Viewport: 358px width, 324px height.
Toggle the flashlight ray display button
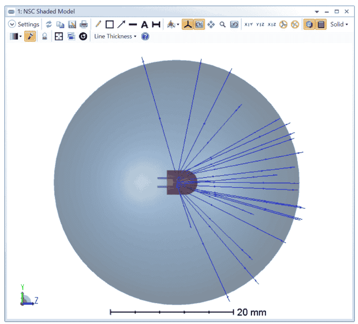[x=30, y=37]
